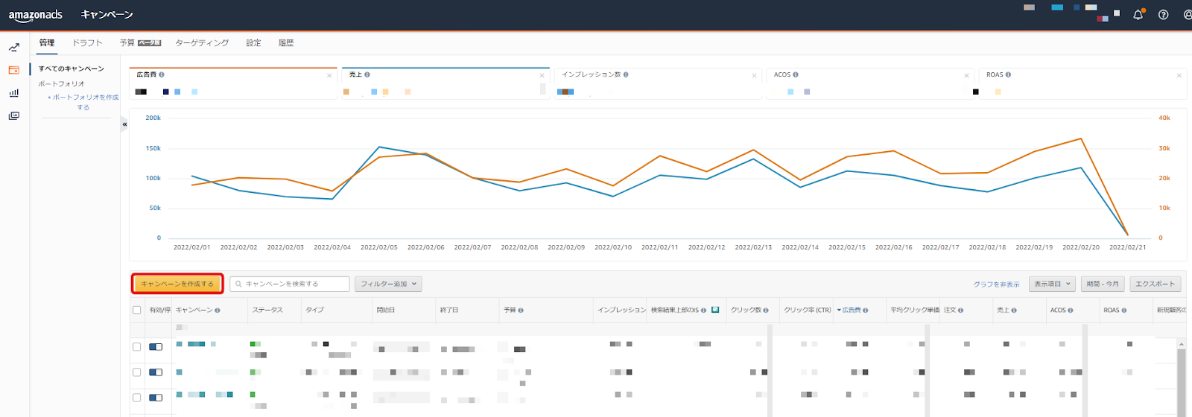Open the trend line sidebar icon
Screen dimensions: 1192x417
click(13, 48)
